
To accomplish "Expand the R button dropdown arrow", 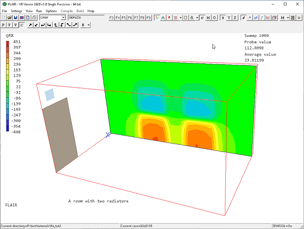I will coord(88,25).
